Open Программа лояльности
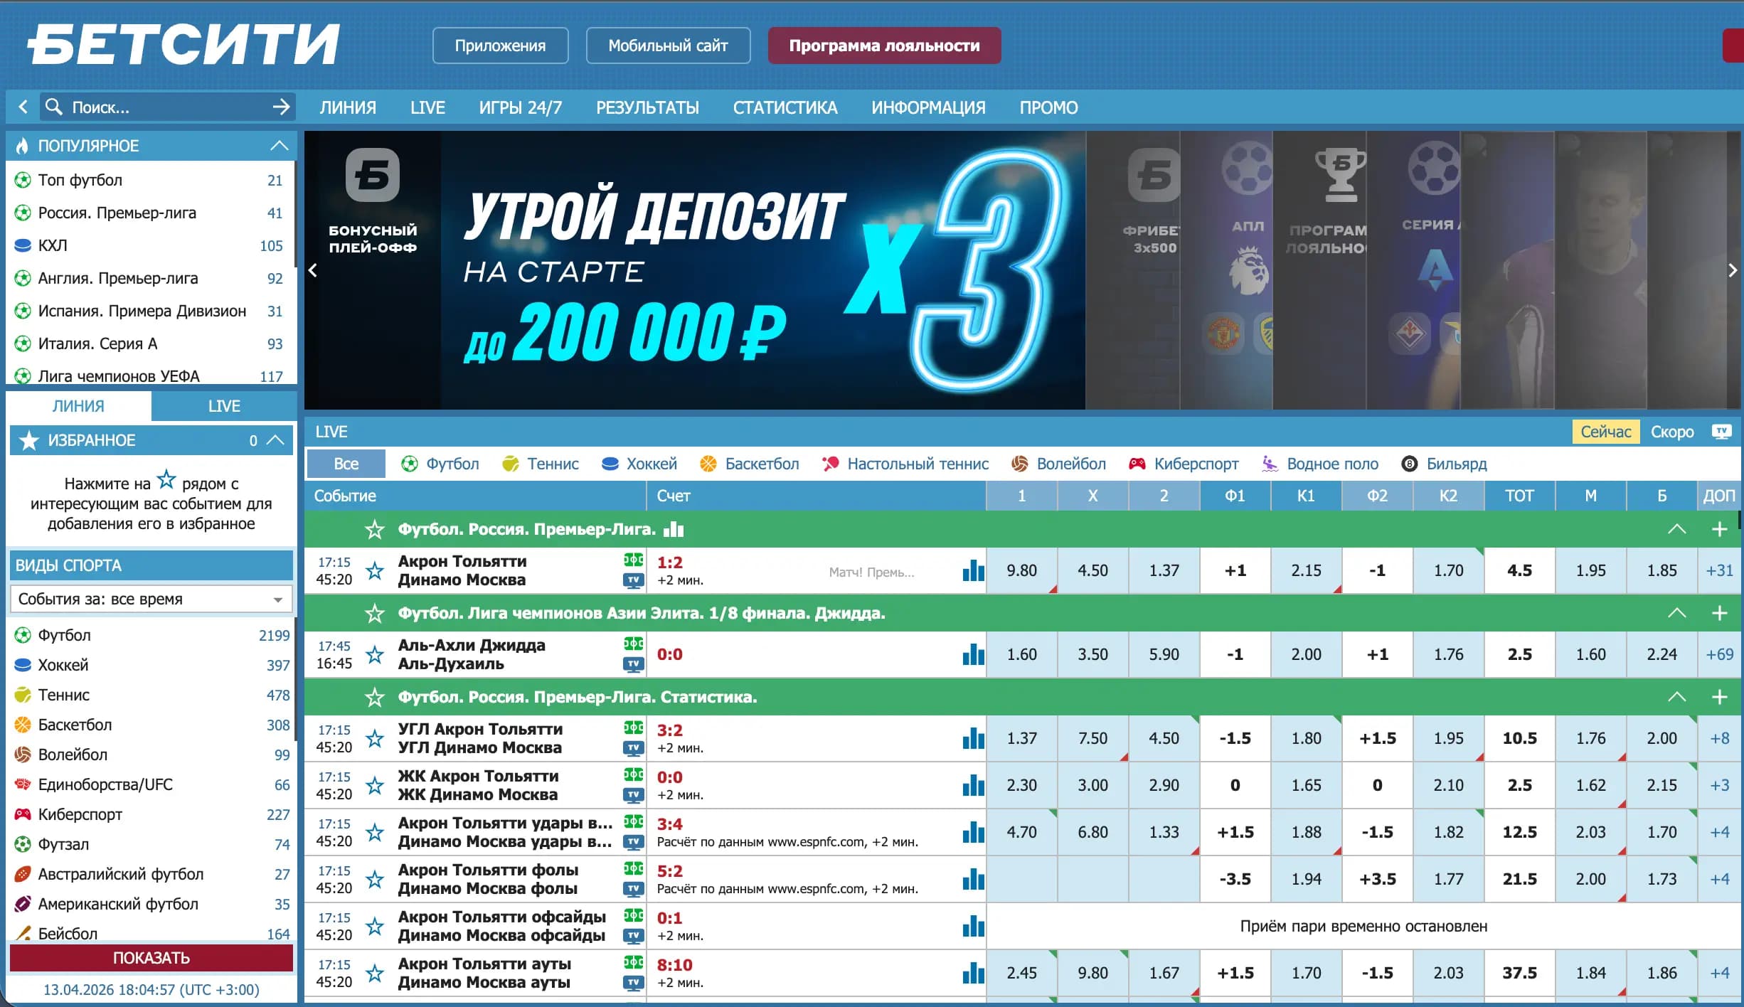Screen dimensions: 1744x1007 pos(884,46)
